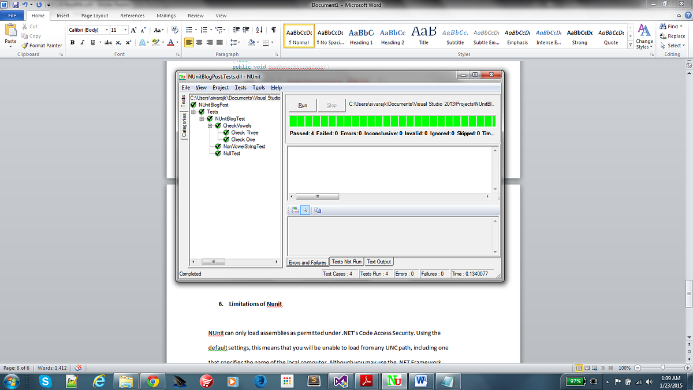Viewport: 693px width, 390px height.
Task: Open the File backstage tab
Action: 13,16
